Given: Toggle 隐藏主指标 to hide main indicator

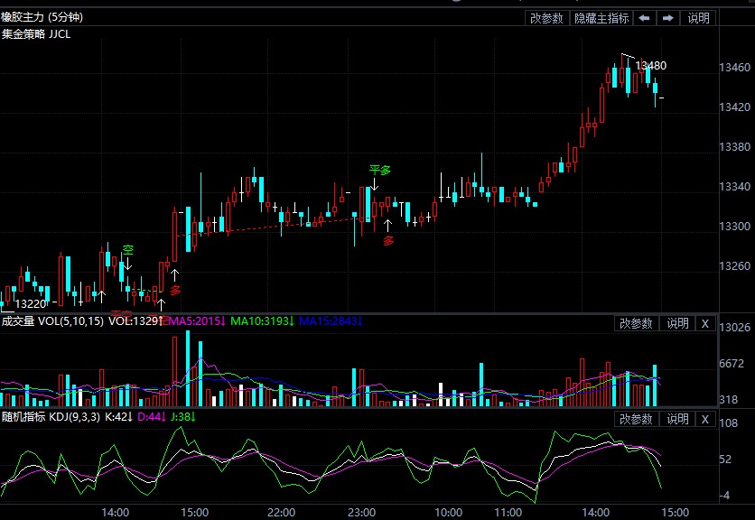Looking at the screenshot, I should 601,18.
